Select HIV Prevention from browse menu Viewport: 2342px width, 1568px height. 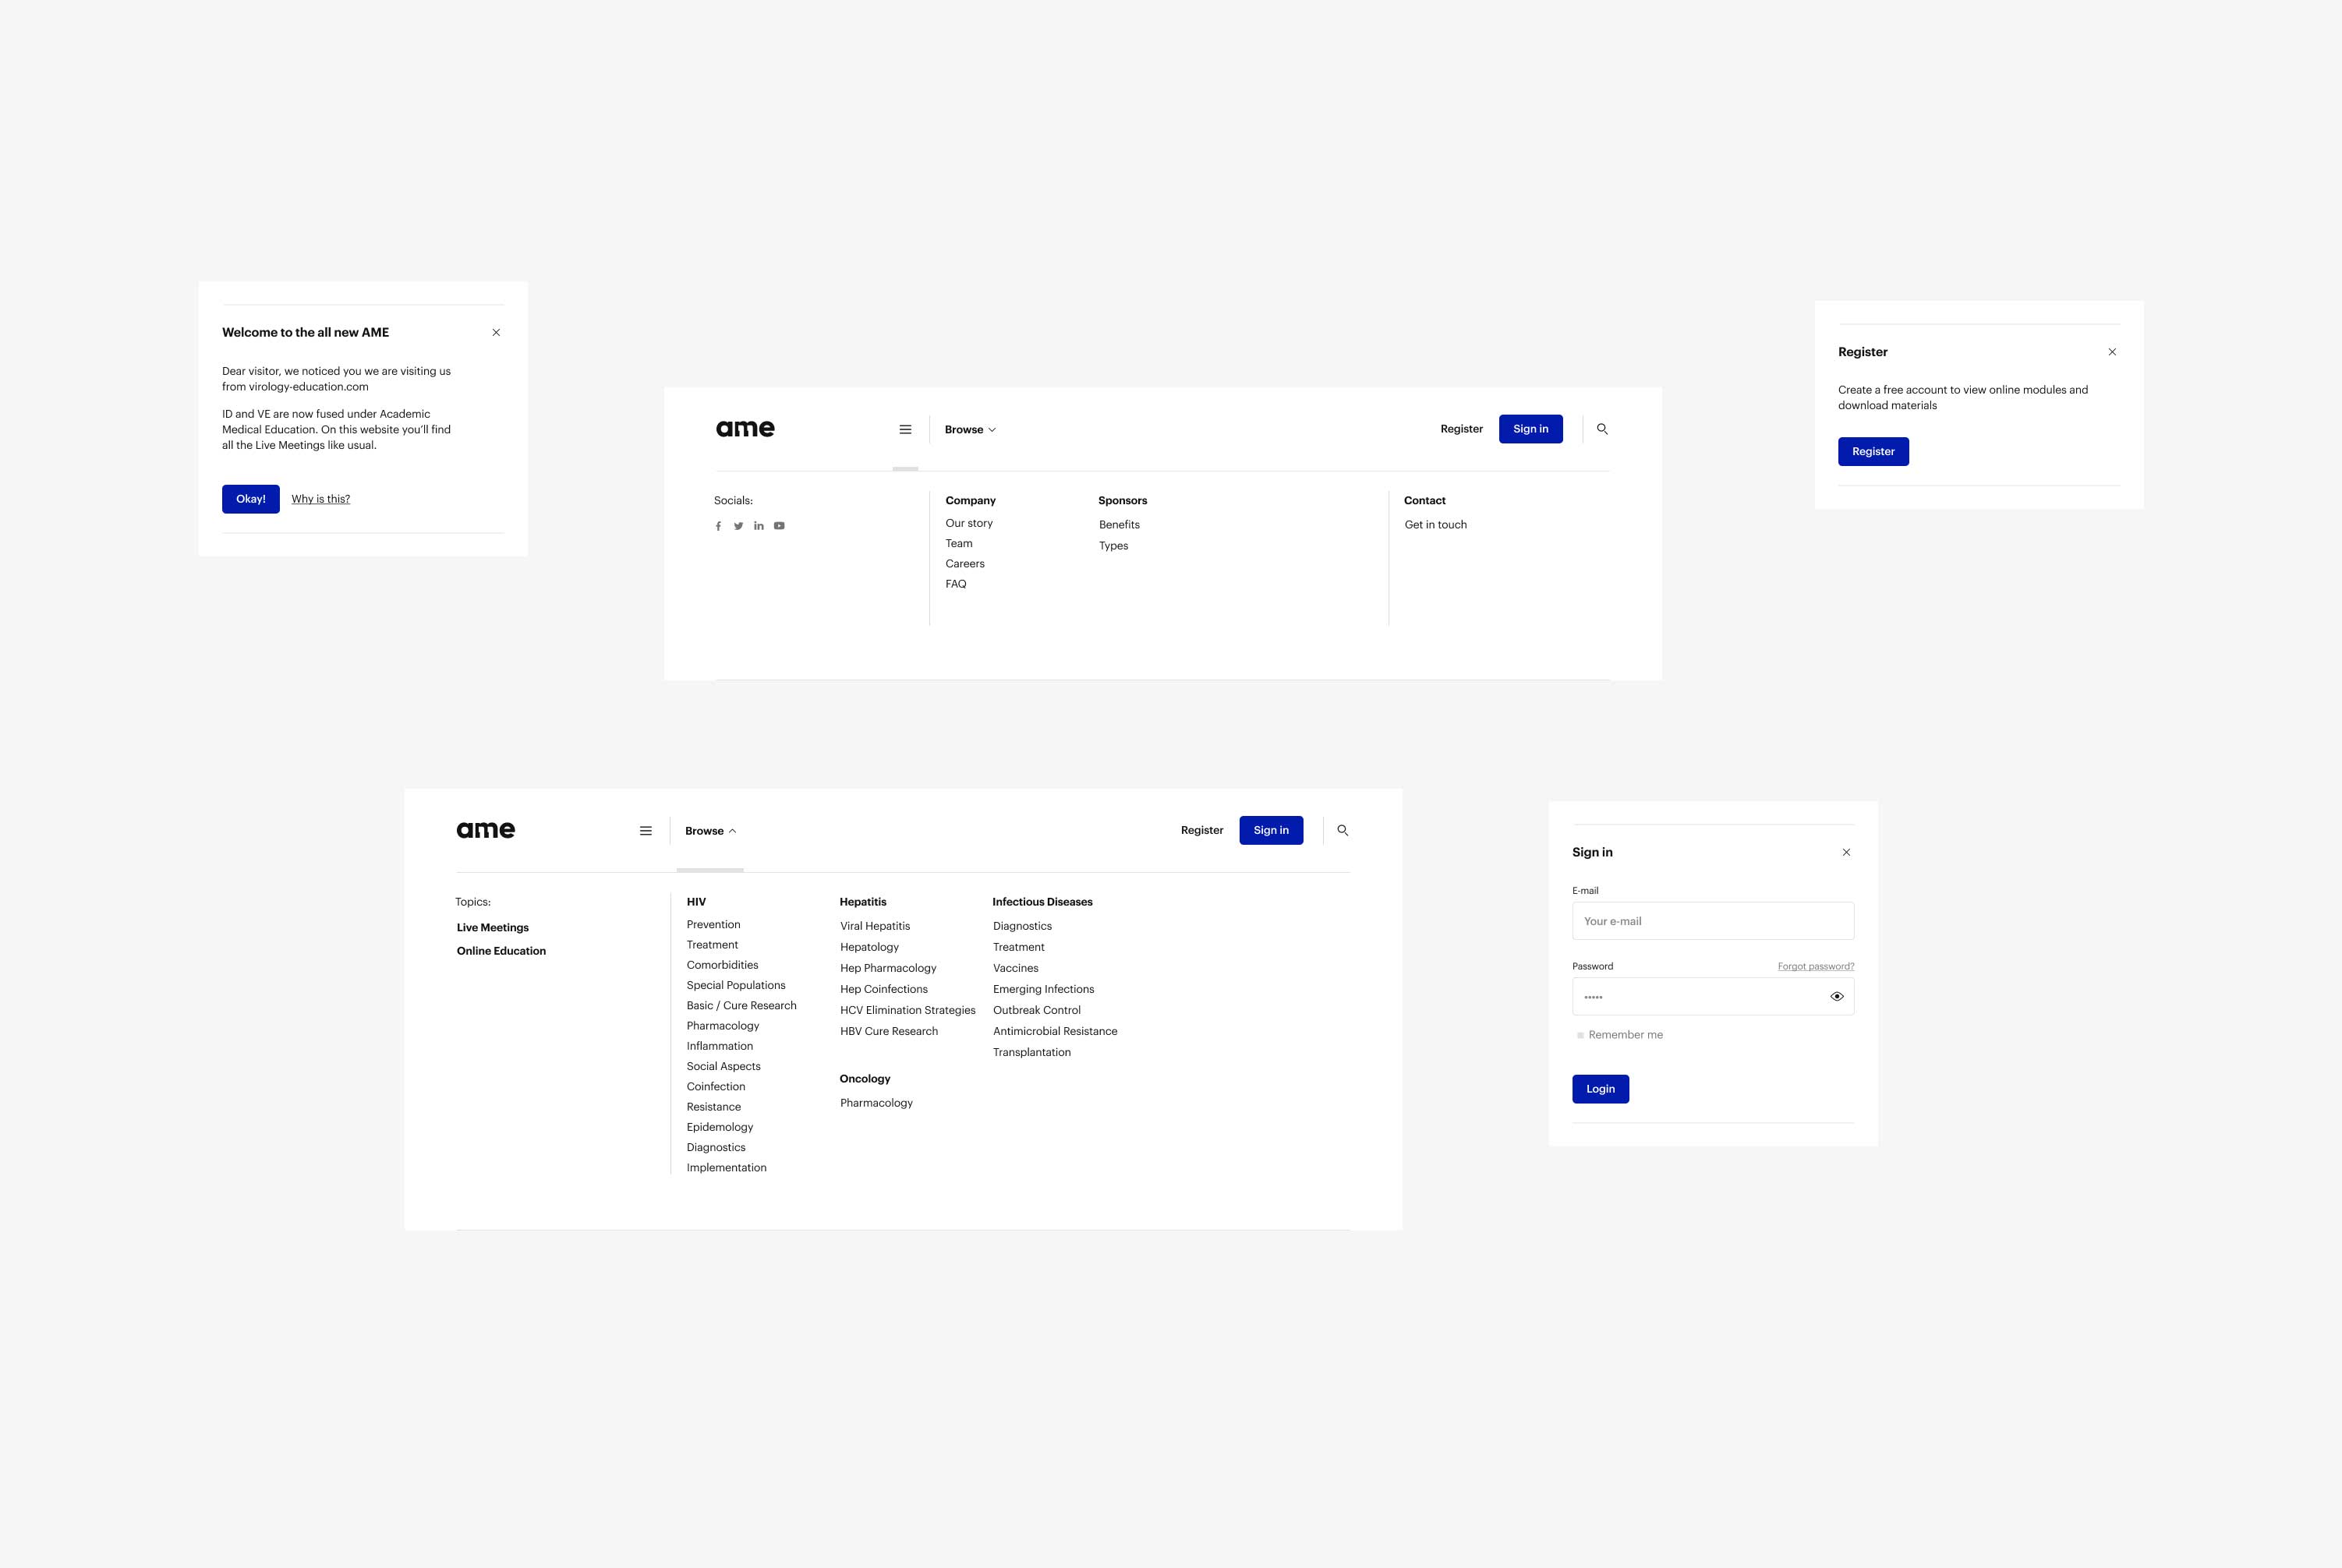coord(713,924)
